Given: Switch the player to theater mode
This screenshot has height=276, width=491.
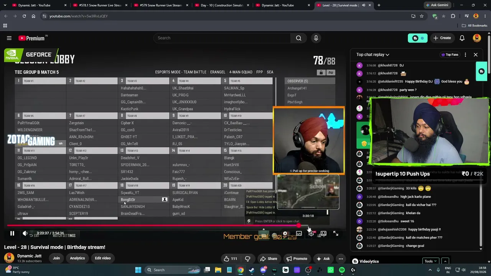Looking at the screenshot, I should [323, 233].
